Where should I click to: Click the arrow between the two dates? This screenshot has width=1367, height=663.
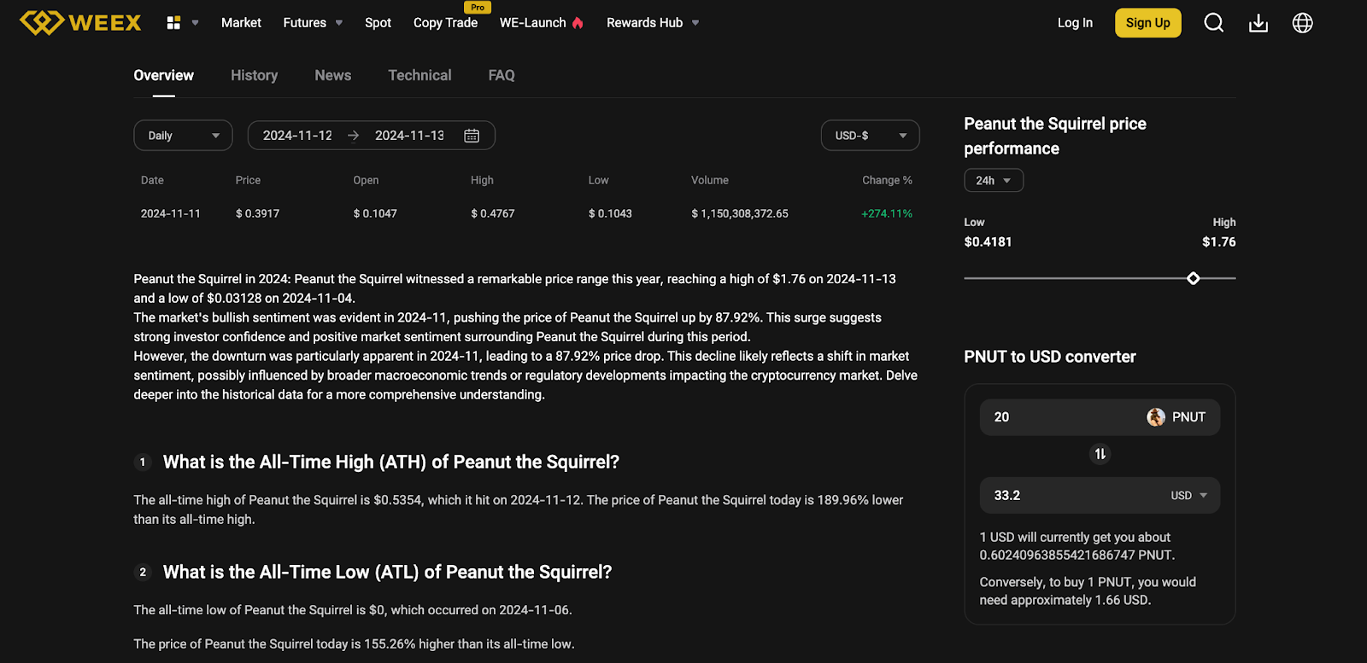pyautogui.click(x=354, y=136)
